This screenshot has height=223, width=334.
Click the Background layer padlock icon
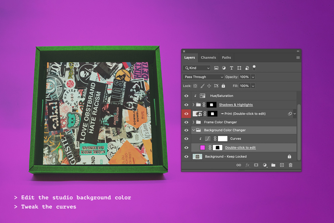(289, 157)
